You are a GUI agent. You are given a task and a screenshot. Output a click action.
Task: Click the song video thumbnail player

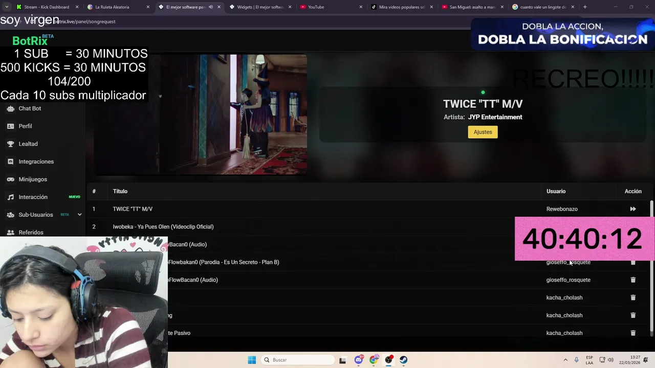click(201, 114)
